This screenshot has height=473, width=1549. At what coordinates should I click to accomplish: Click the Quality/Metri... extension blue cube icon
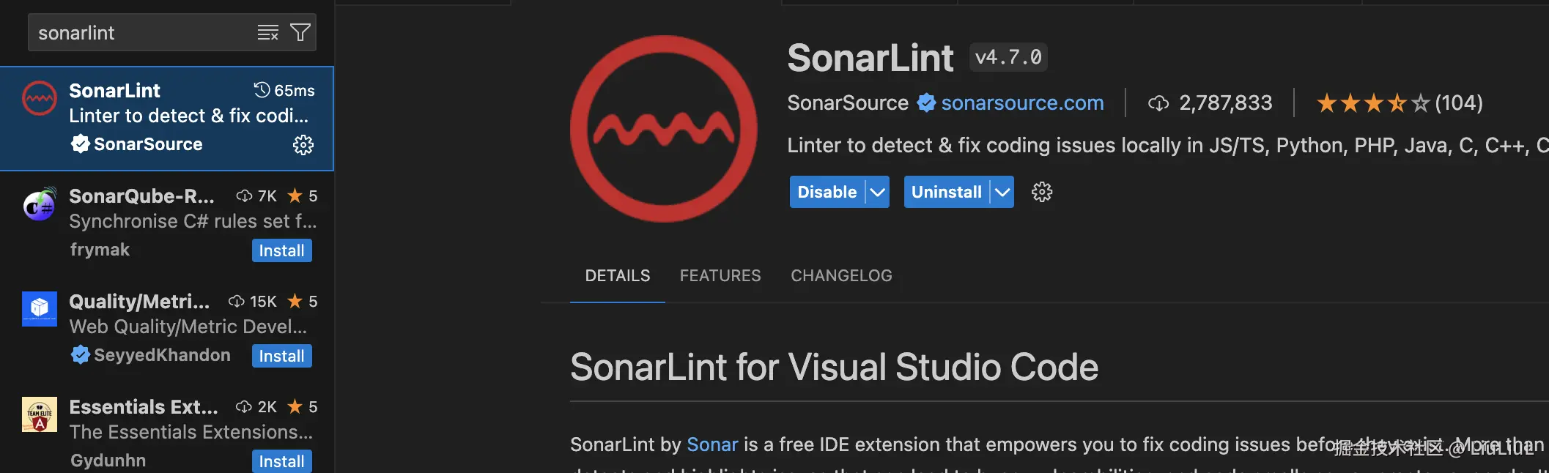(40, 309)
